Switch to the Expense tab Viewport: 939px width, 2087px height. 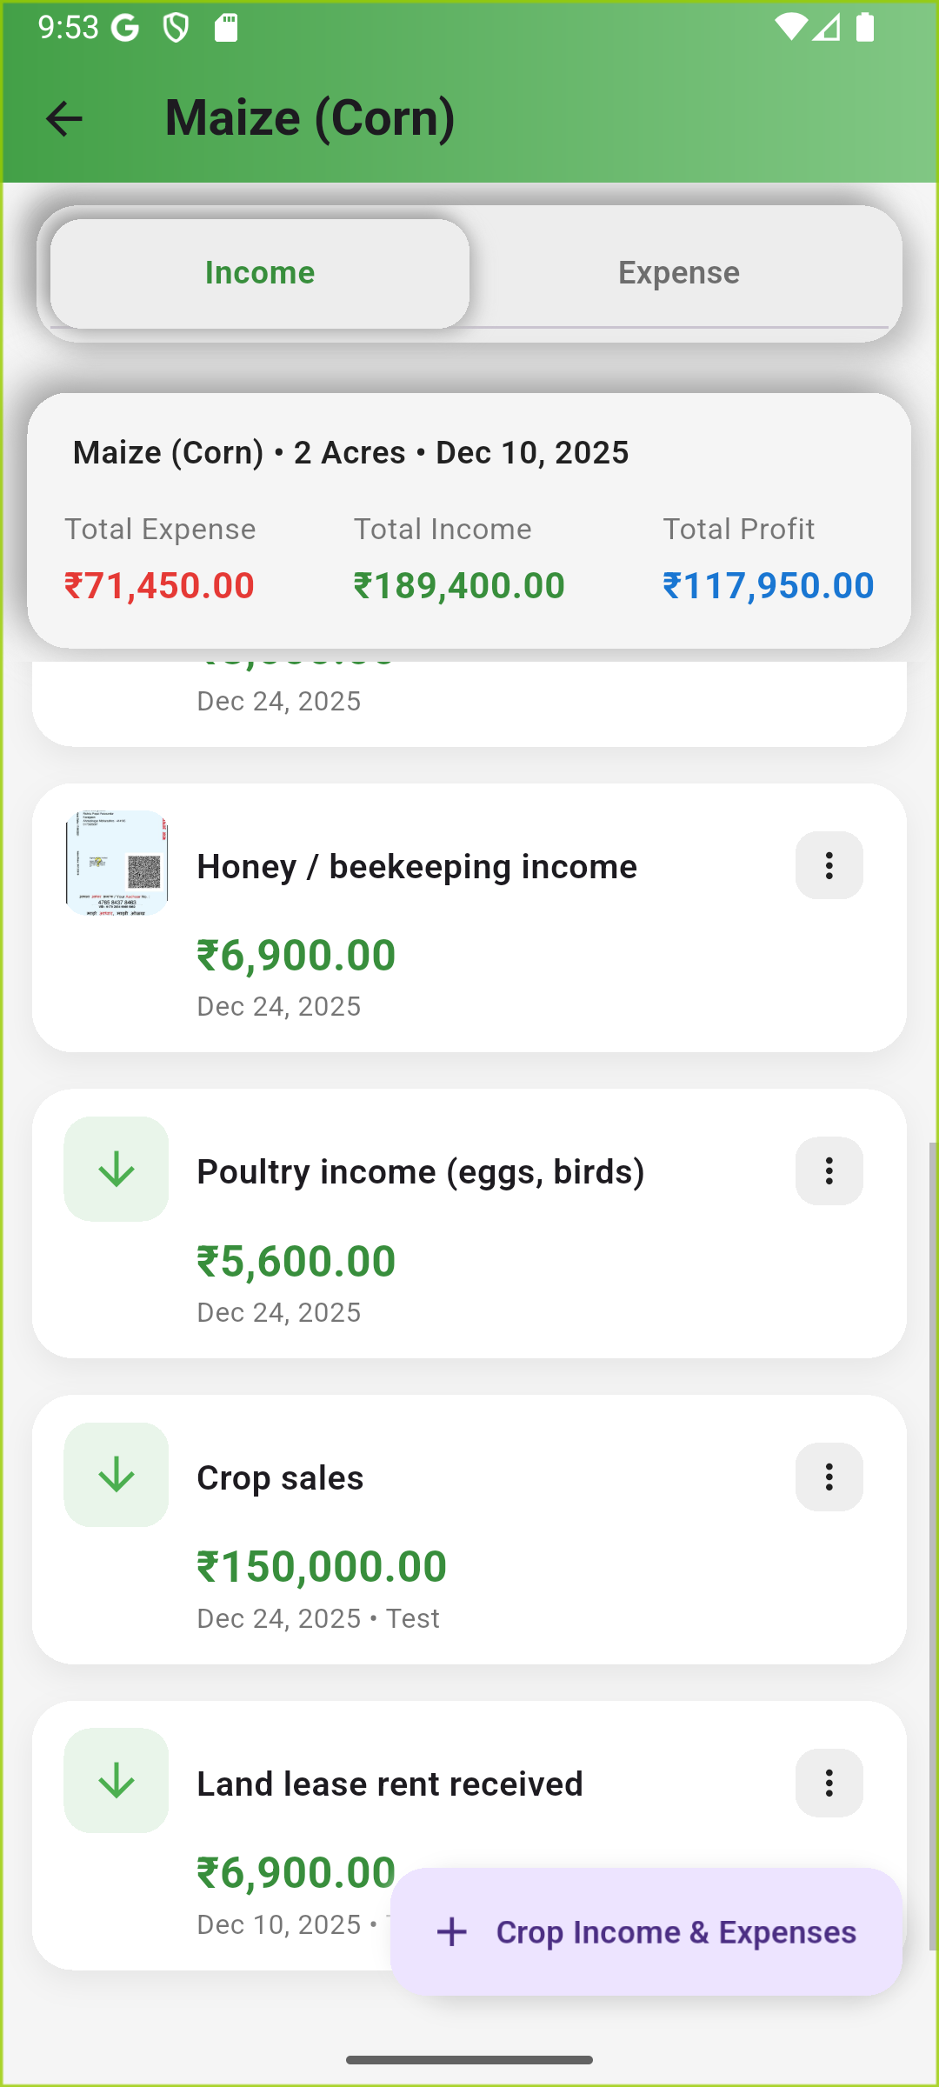click(x=678, y=272)
